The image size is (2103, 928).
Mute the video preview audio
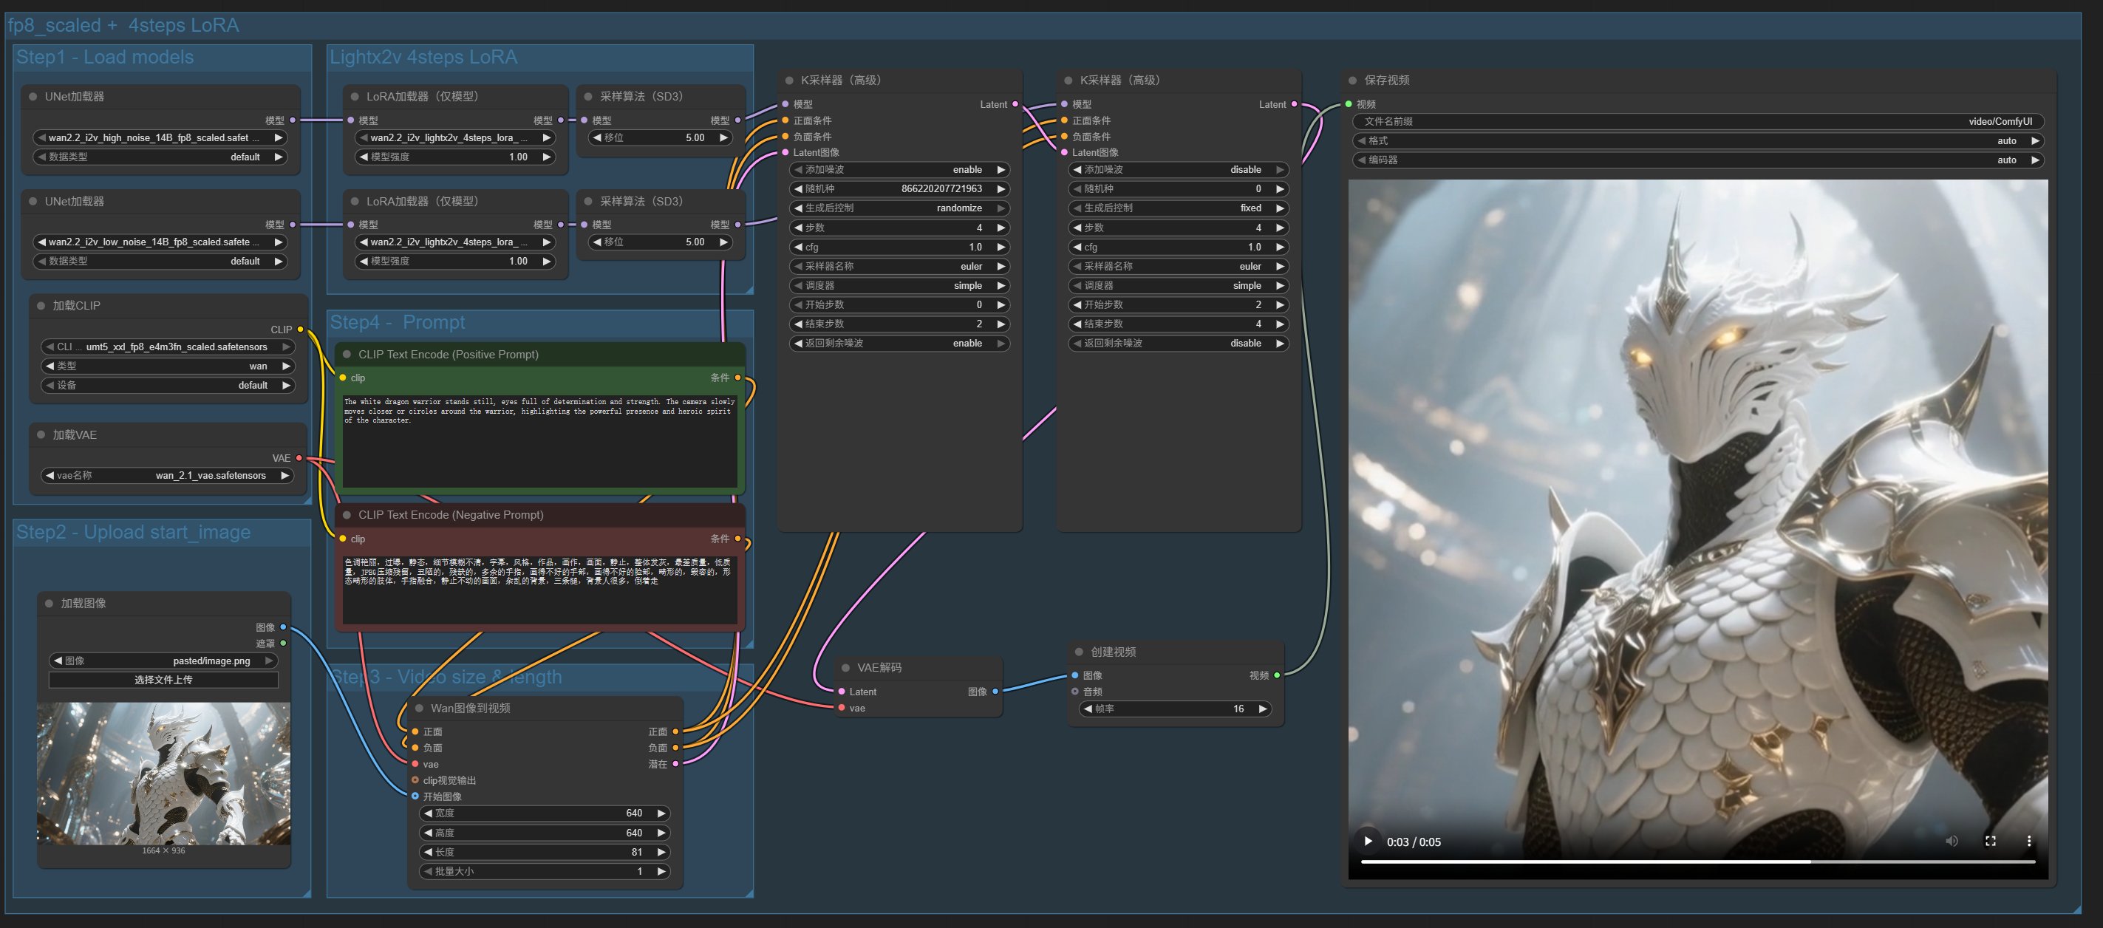click(x=1952, y=842)
